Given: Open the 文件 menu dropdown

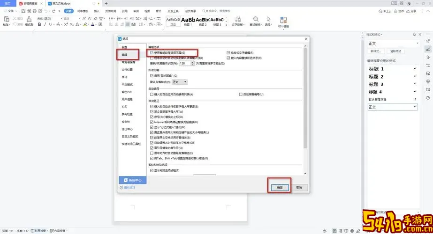Looking at the screenshot, I should pyautogui.click(x=10, y=11).
